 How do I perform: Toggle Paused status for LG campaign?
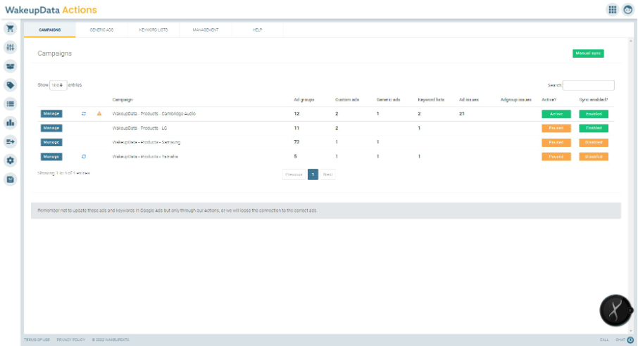click(556, 128)
